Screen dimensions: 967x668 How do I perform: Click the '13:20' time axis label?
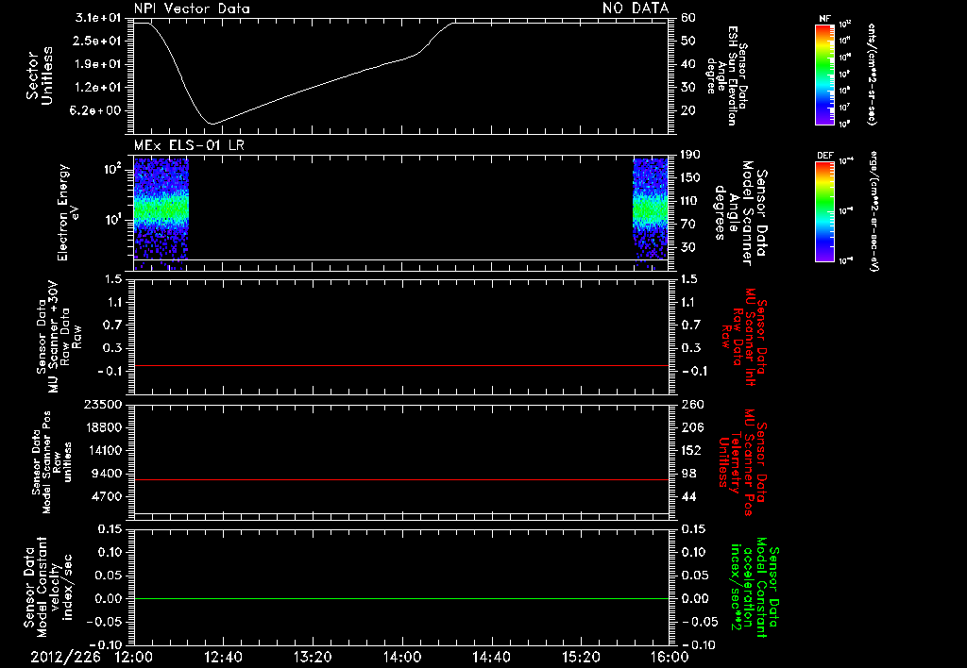(x=313, y=657)
